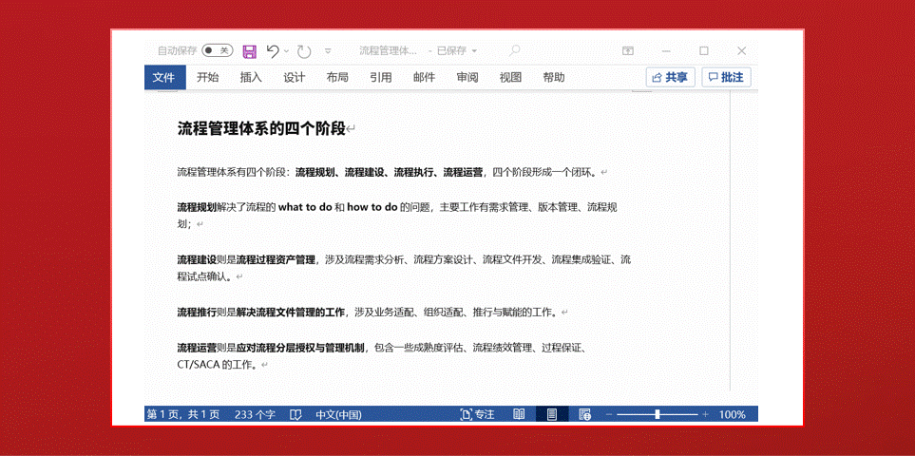
Task: Click the search magnifier icon in title bar
Action: point(514,50)
